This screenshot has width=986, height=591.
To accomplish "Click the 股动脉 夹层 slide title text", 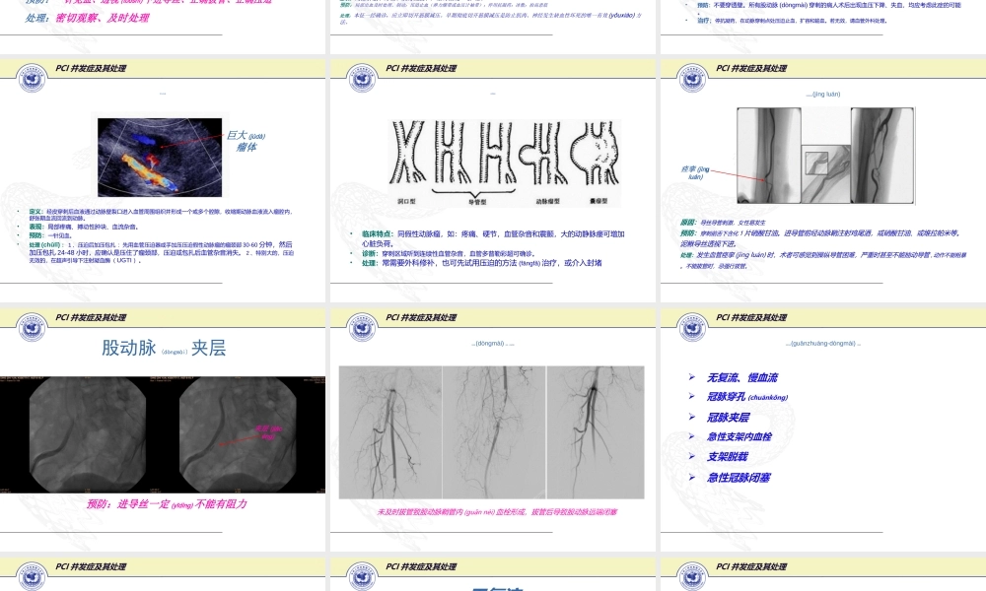I will [164, 348].
